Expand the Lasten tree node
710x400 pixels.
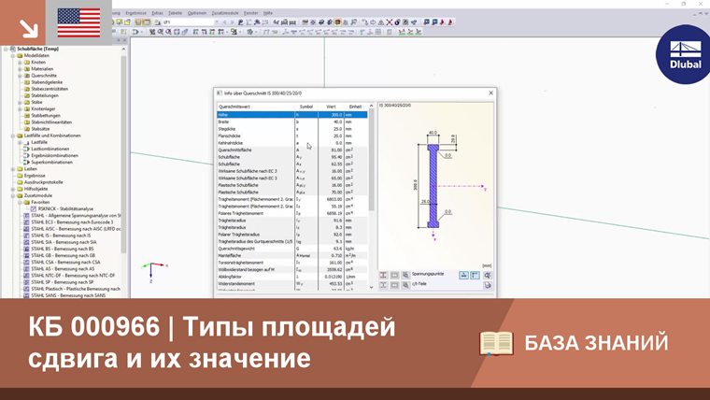(13, 169)
